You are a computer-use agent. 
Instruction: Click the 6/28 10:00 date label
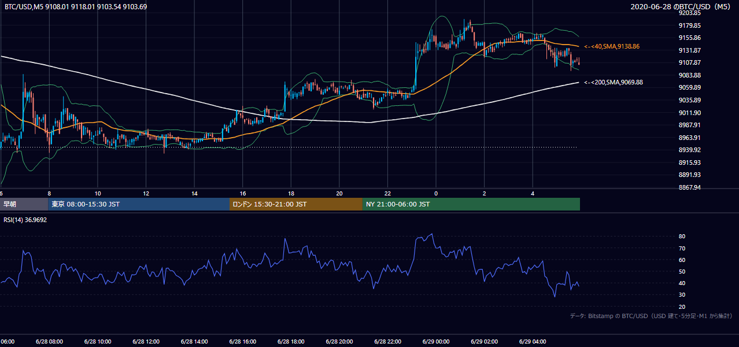[98, 342]
